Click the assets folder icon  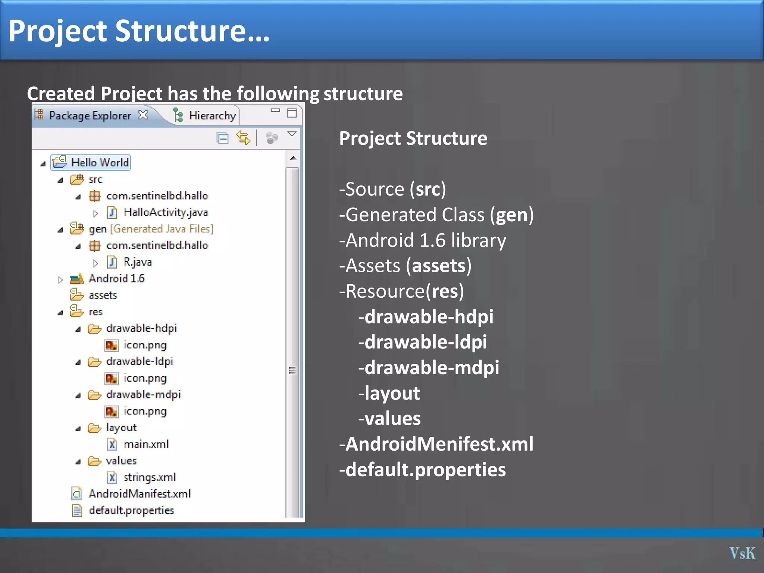(x=77, y=294)
